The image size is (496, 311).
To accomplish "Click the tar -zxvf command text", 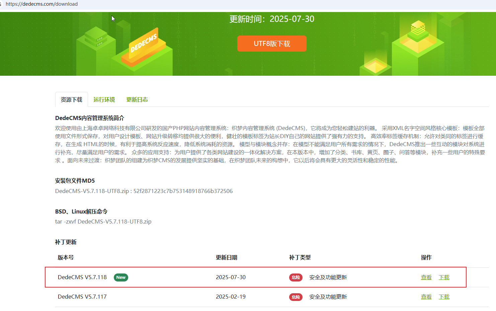I will 103,222.
